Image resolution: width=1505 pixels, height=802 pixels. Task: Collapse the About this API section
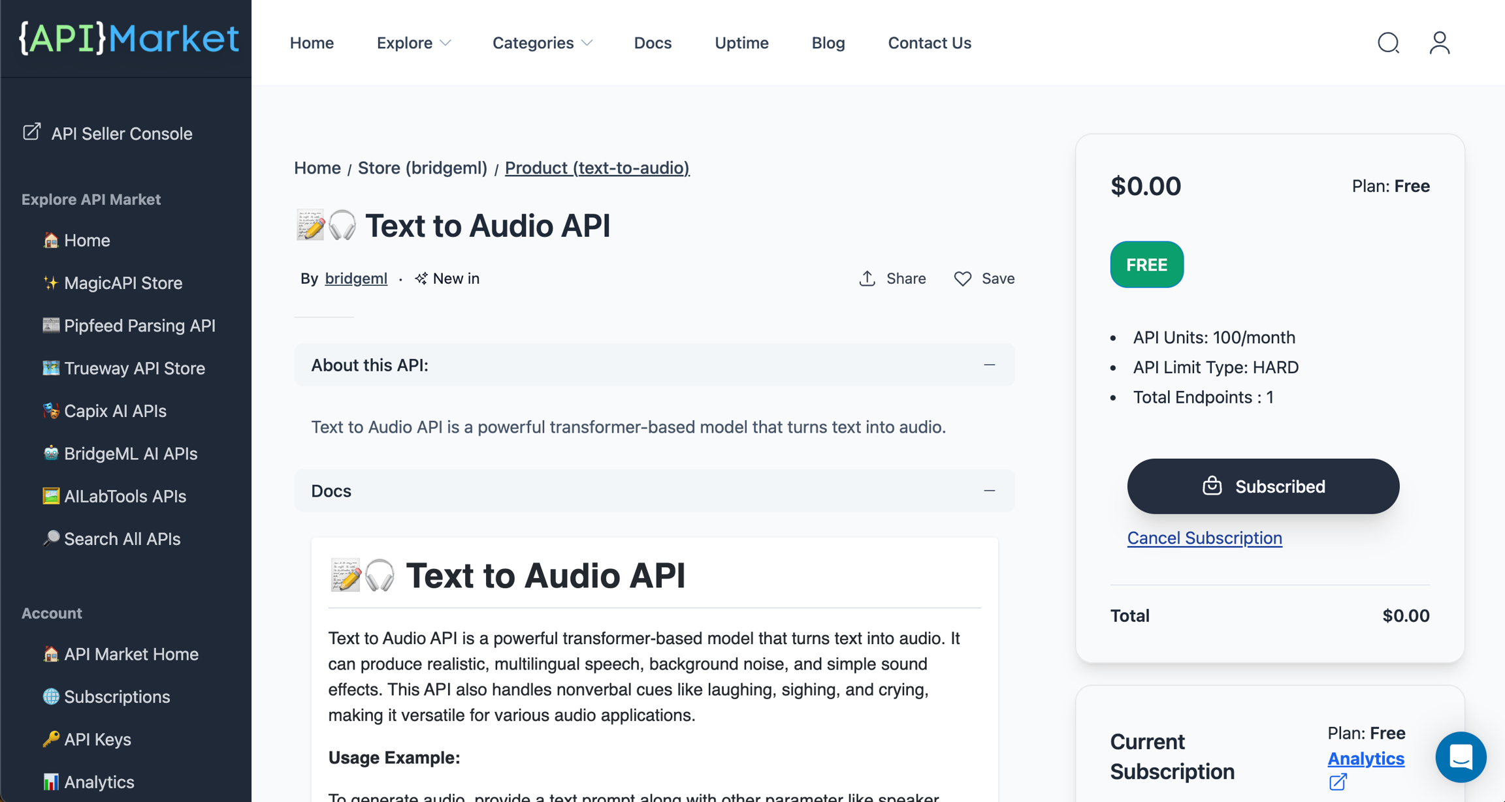(x=989, y=365)
